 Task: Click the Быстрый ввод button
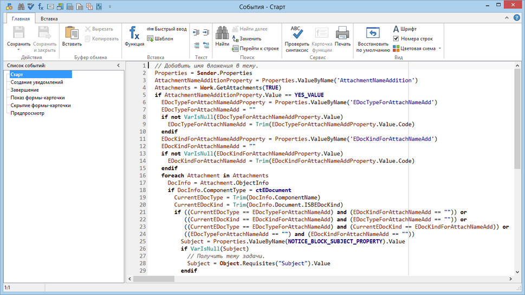167,29
